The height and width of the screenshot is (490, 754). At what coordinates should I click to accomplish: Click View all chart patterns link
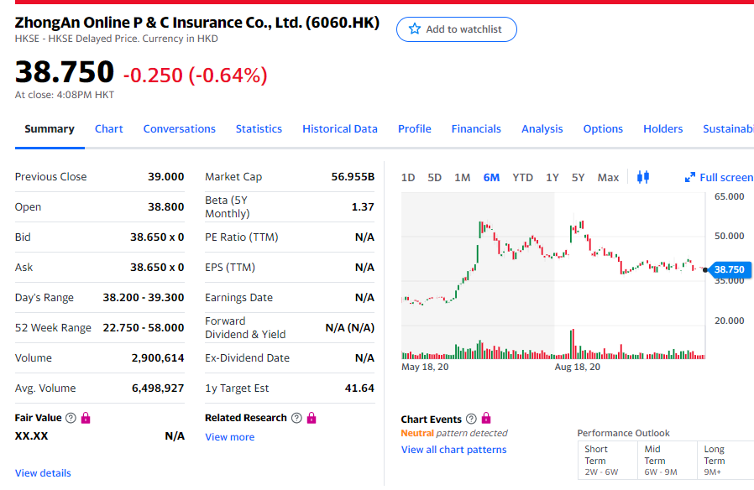click(453, 450)
